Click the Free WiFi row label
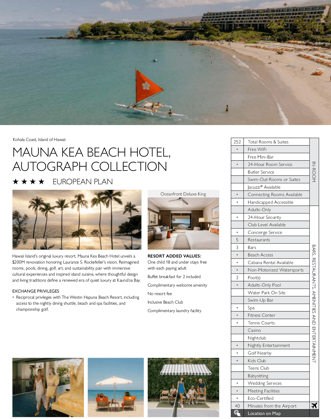This screenshot has height=419, width=331. click(x=257, y=149)
